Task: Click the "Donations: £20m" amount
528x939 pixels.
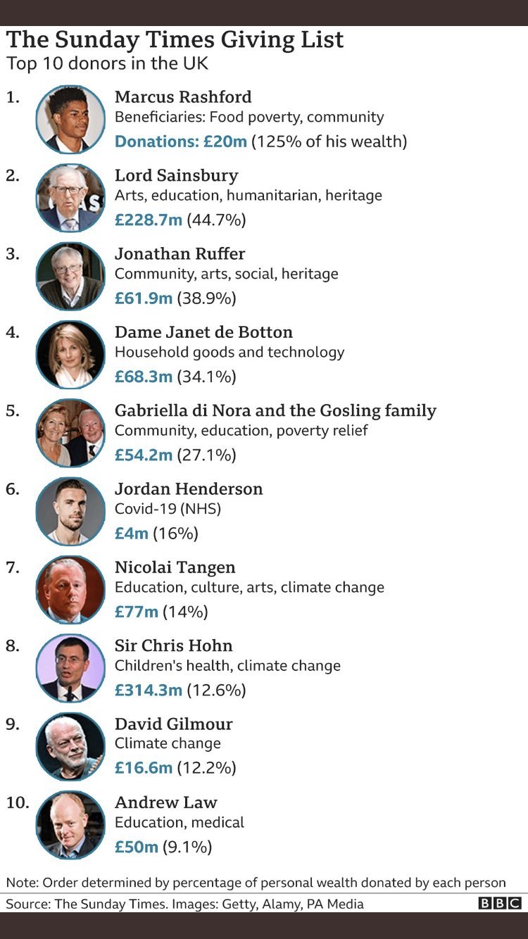Action: (x=181, y=141)
